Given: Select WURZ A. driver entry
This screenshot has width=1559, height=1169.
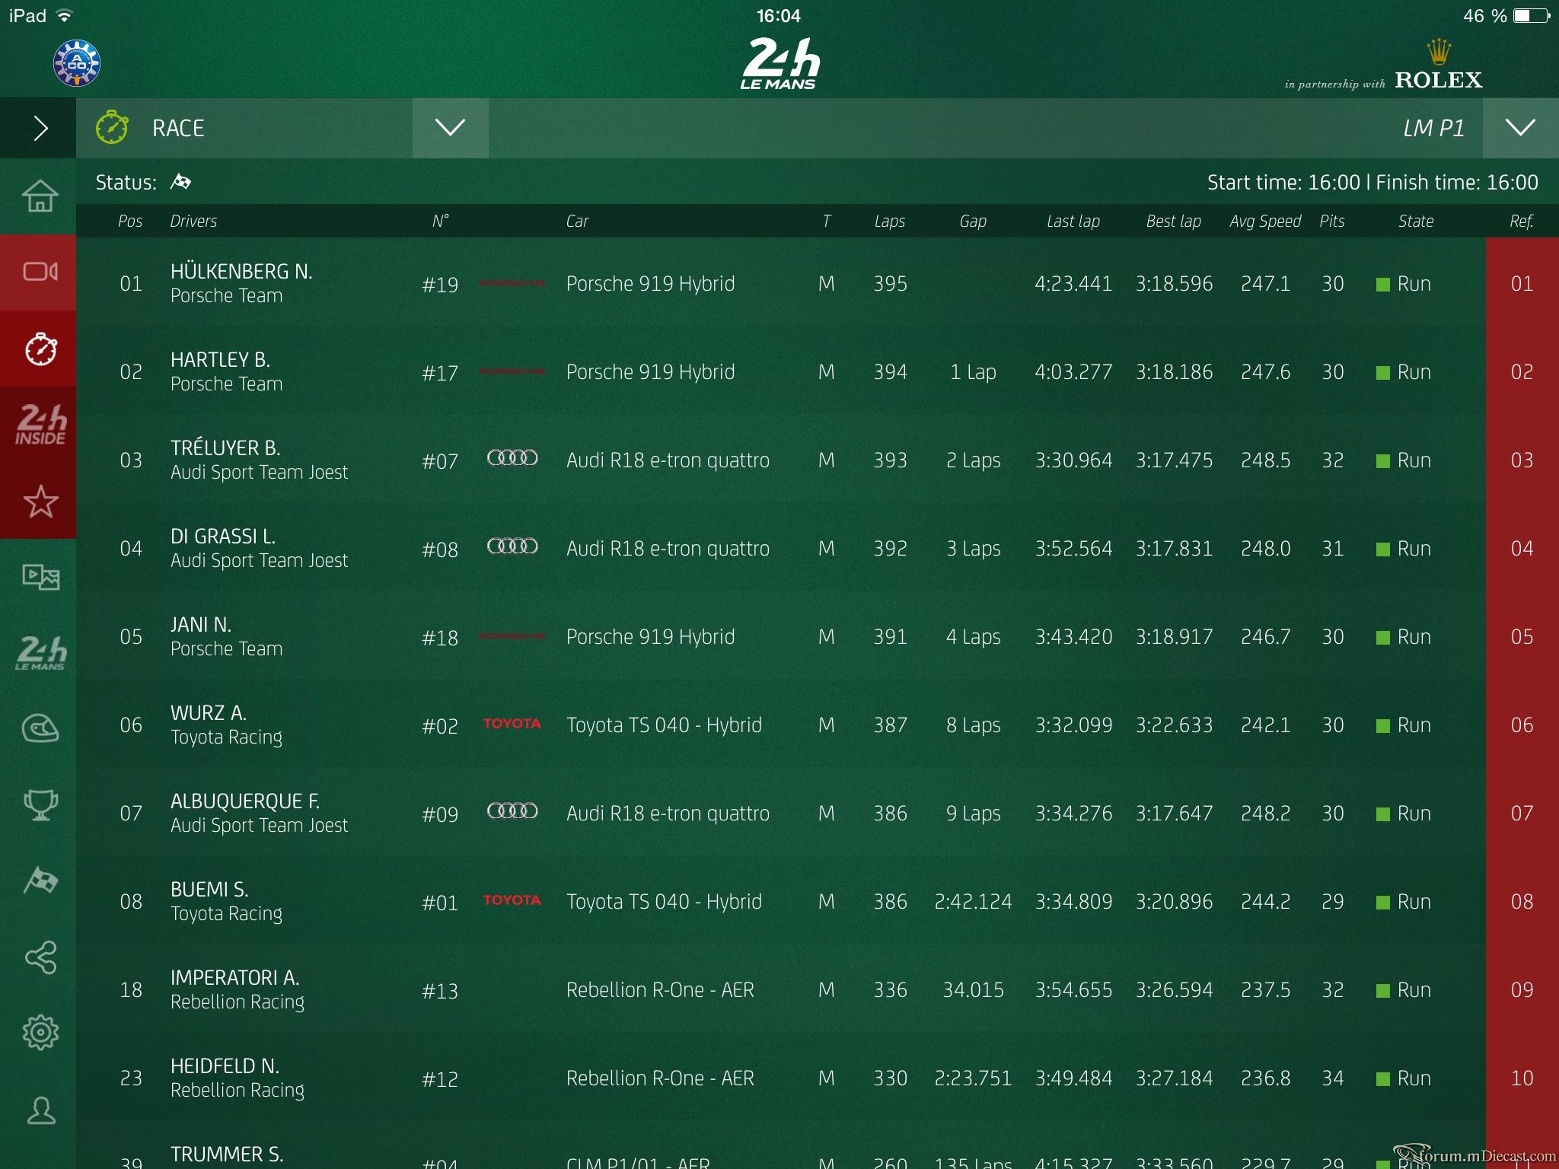Looking at the screenshot, I should pyautogui.click(x=209, y=713).
